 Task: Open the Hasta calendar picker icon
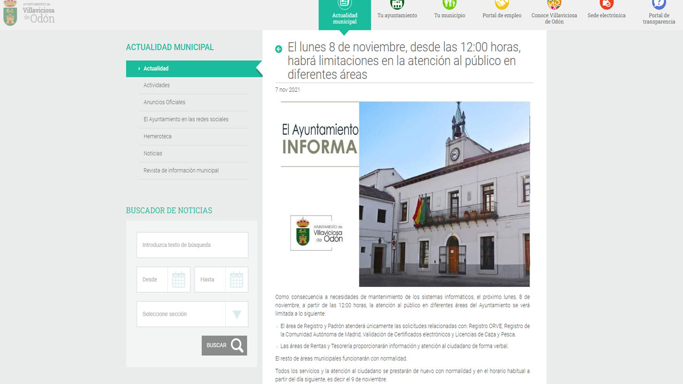point(236,279)
